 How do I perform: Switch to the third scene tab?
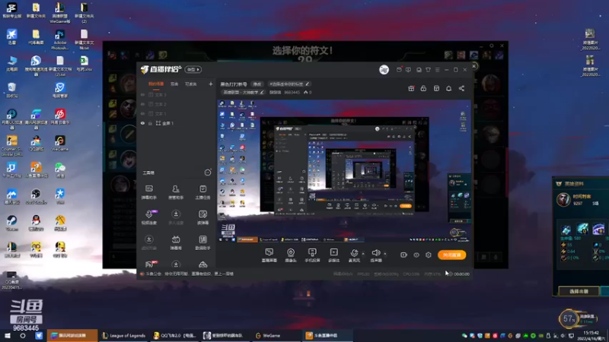coord(191,84)
